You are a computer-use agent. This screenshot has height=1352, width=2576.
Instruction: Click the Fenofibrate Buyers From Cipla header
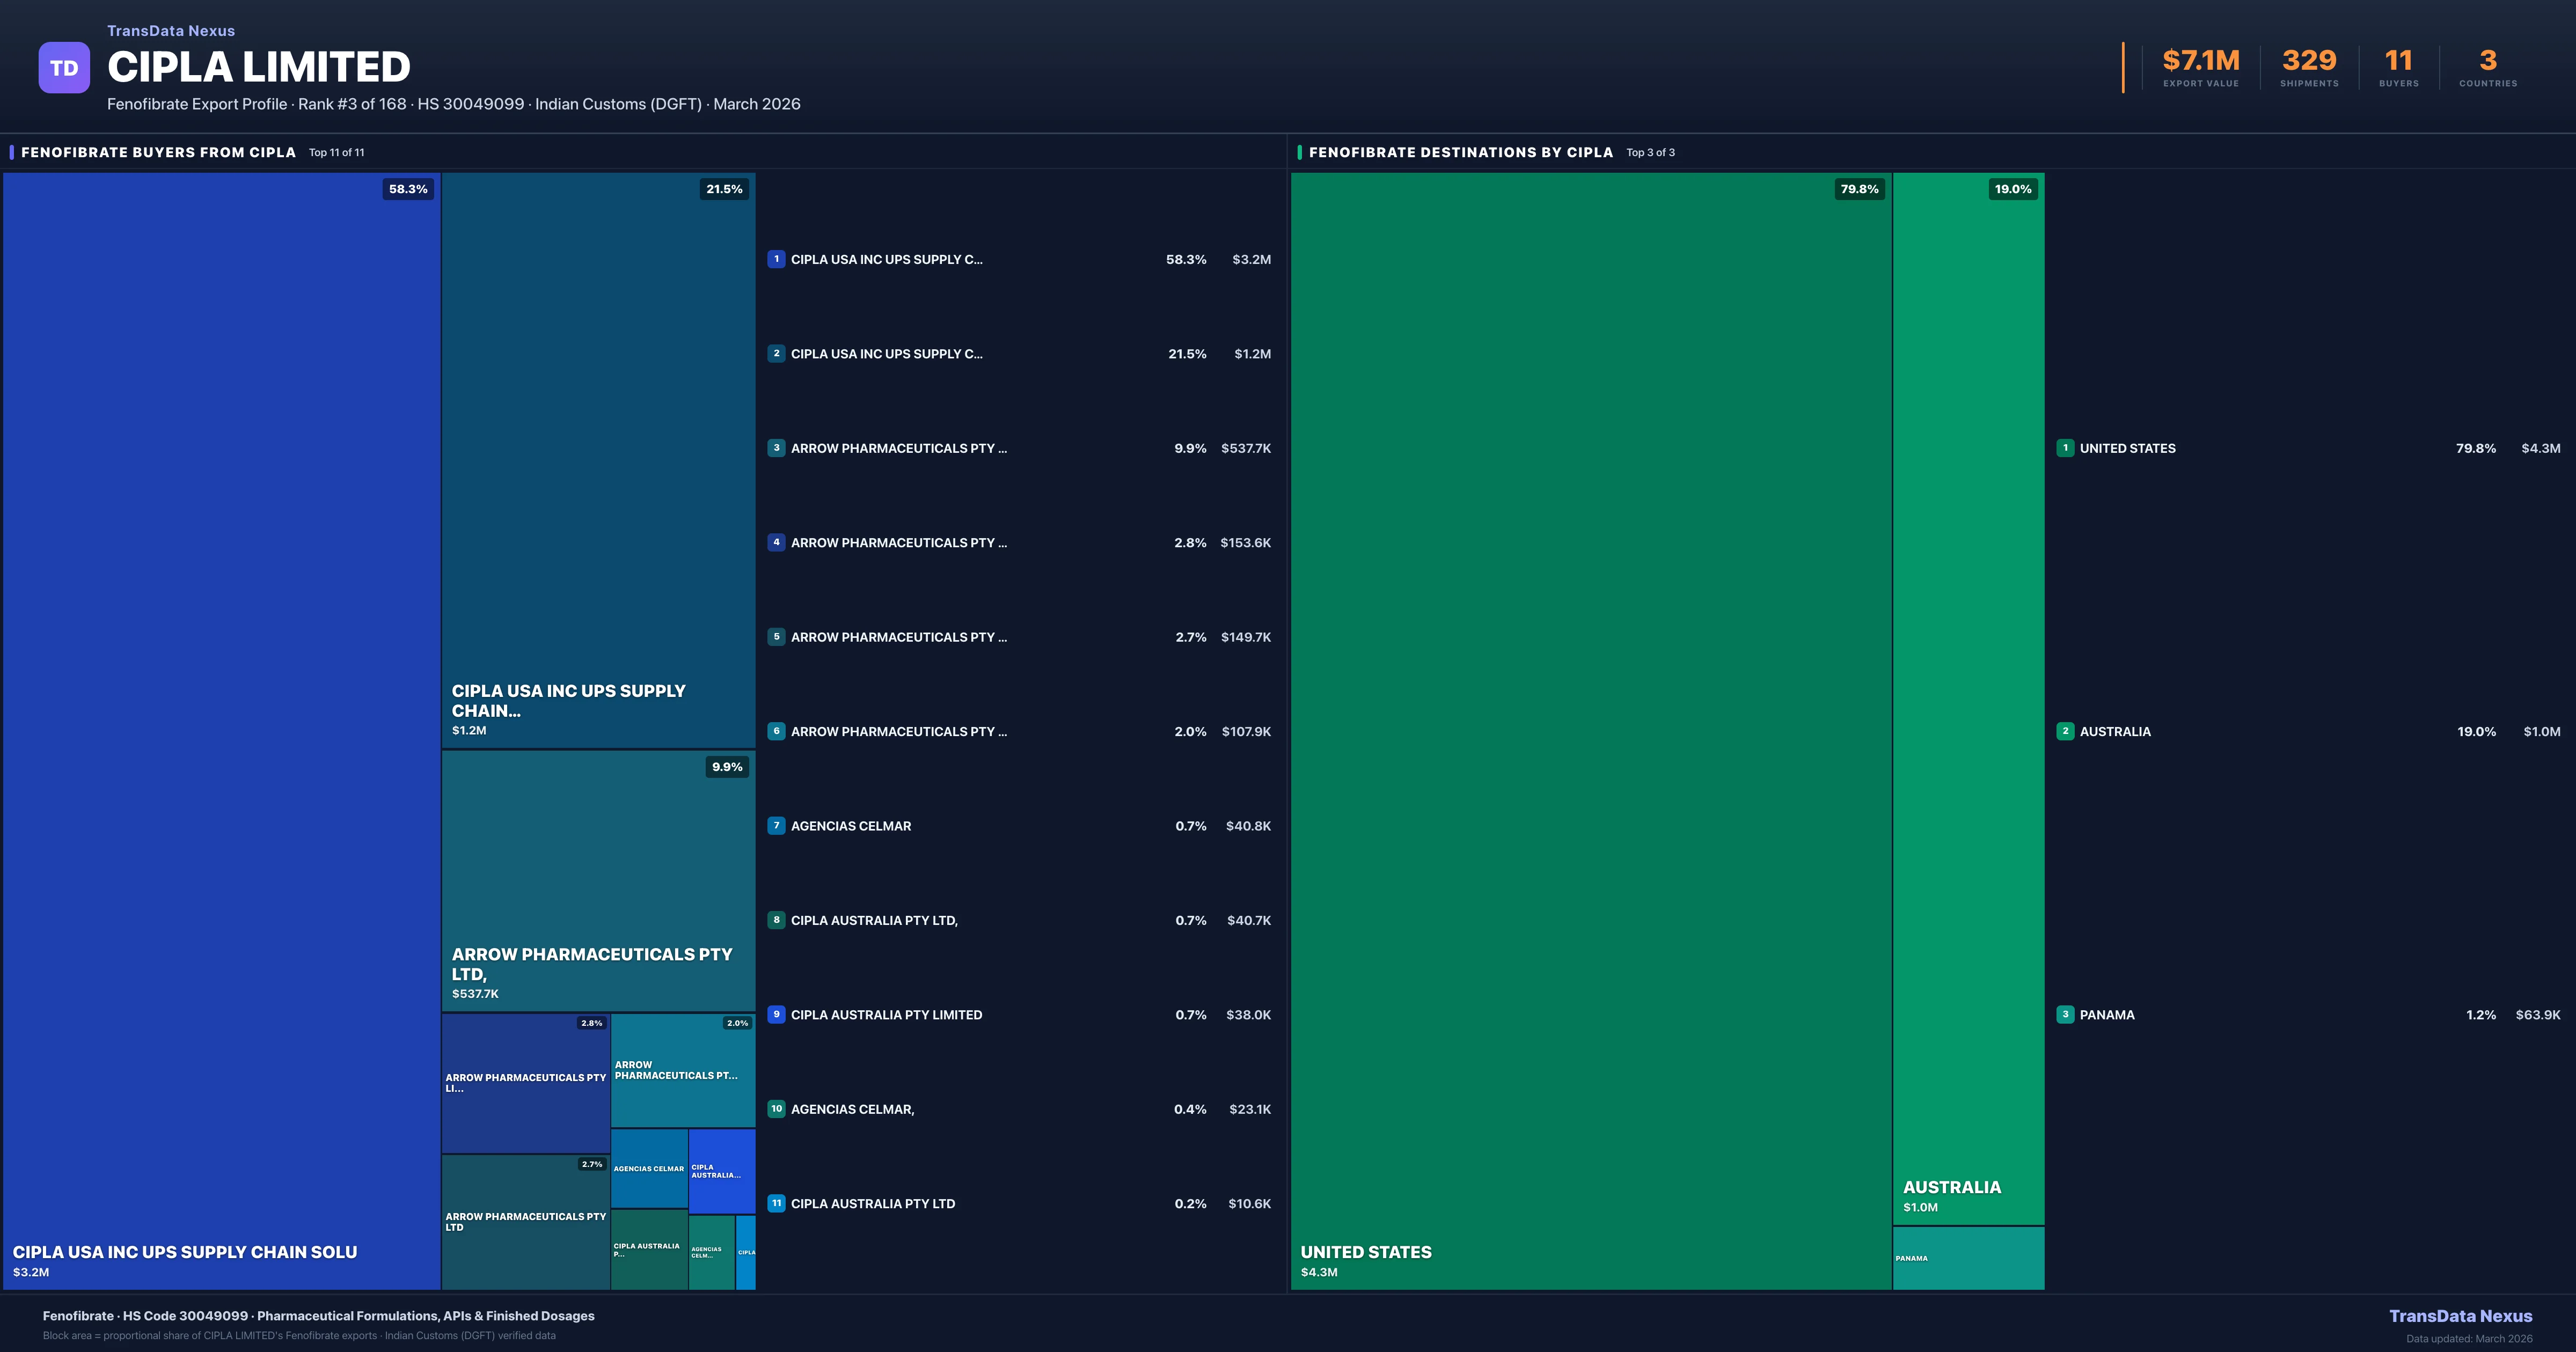coord(158,152)
